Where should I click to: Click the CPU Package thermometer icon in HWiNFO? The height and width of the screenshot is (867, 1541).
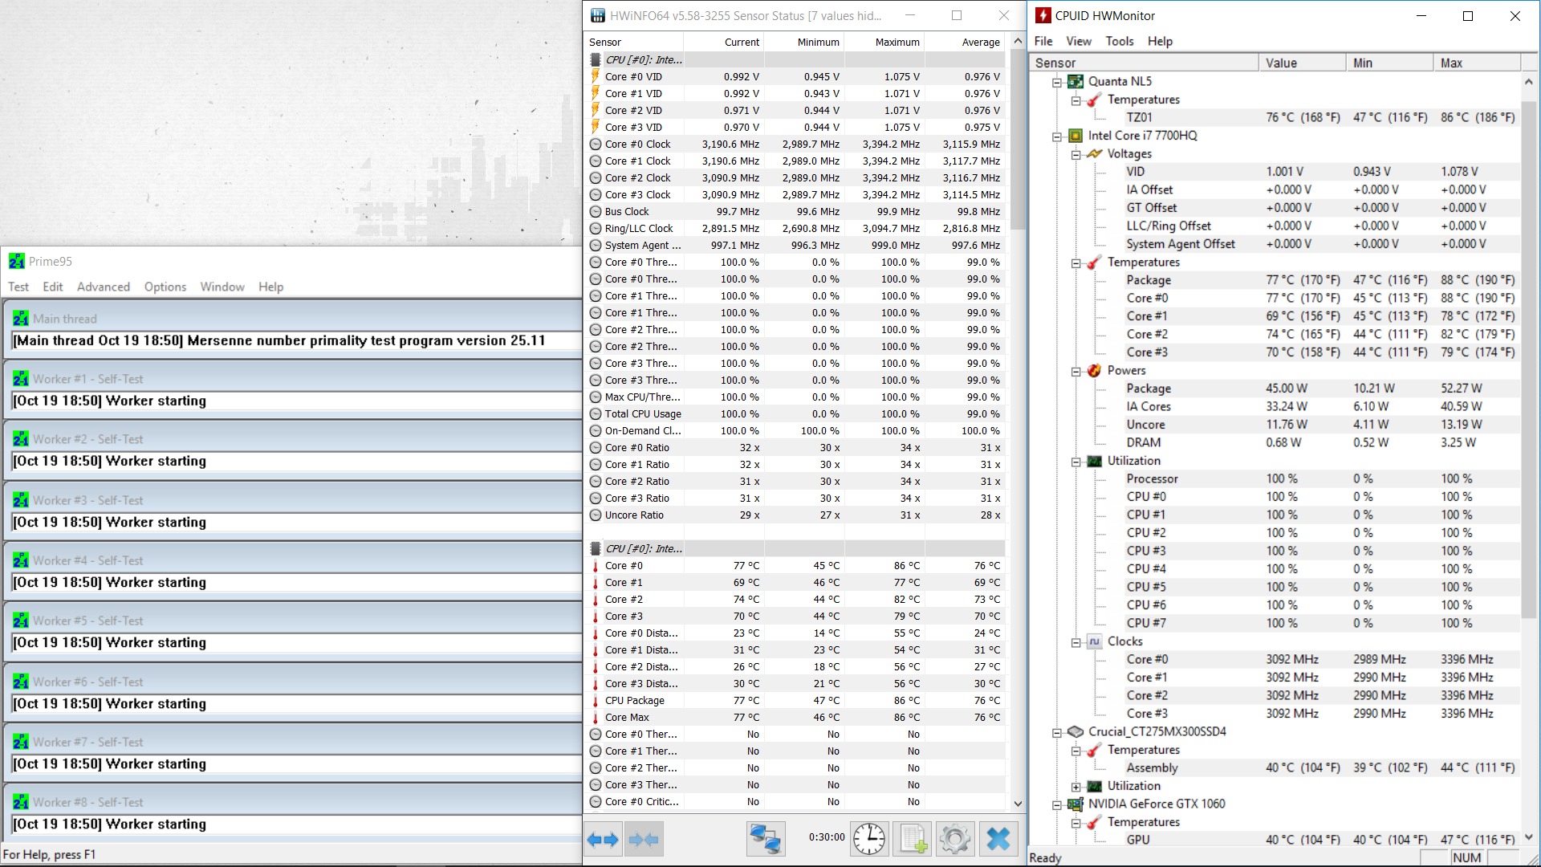[596, 701]
